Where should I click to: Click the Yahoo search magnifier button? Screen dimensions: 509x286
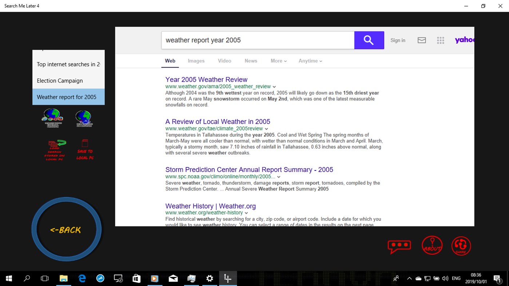tap(369, 40)
